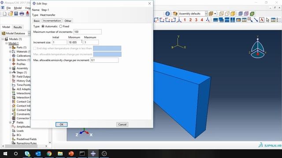Image resolution: width=282 pixels, height=158 pixels.
Task: Click the purple cube visibility icon
Action: (246, 14)
